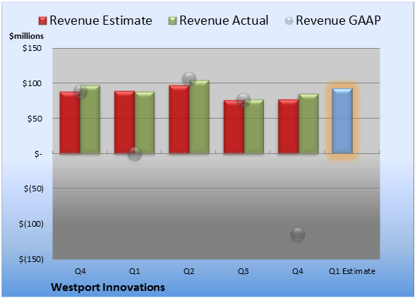Screen dimensions: 415x298
Task: Click the 'Q1' x-axis label
Action: click(134, 271)
